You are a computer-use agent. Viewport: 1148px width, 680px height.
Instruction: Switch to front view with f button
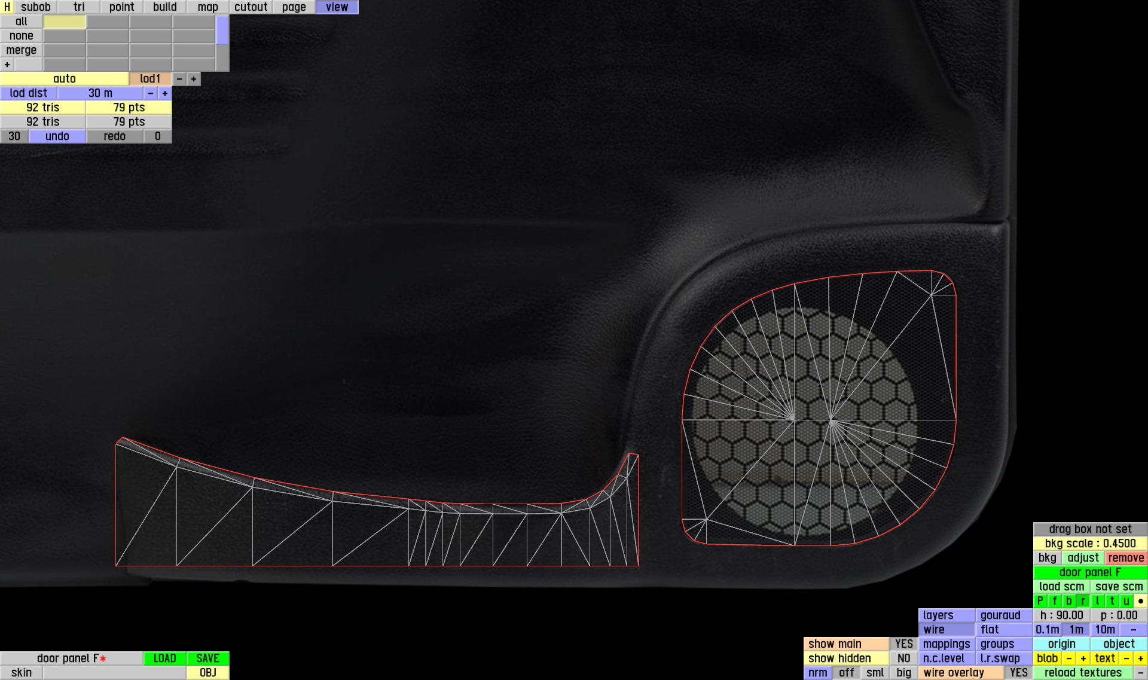1054,601
